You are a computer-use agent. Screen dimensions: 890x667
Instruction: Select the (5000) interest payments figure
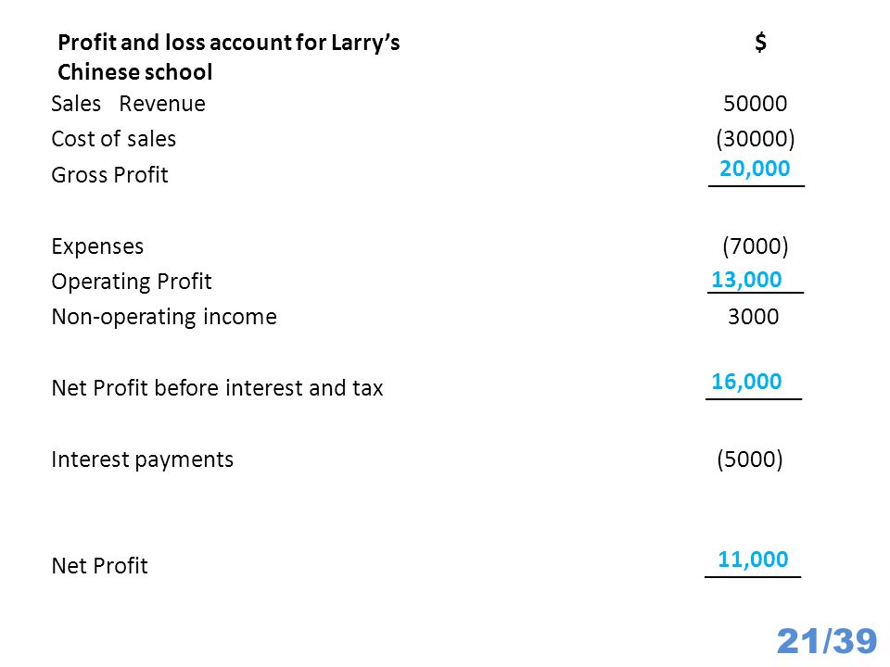[750, 459]
